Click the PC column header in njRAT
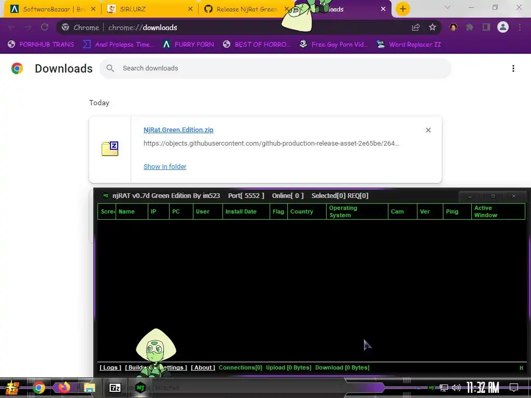The width and height of the screenshot is (531, 398). click(181, 211)
